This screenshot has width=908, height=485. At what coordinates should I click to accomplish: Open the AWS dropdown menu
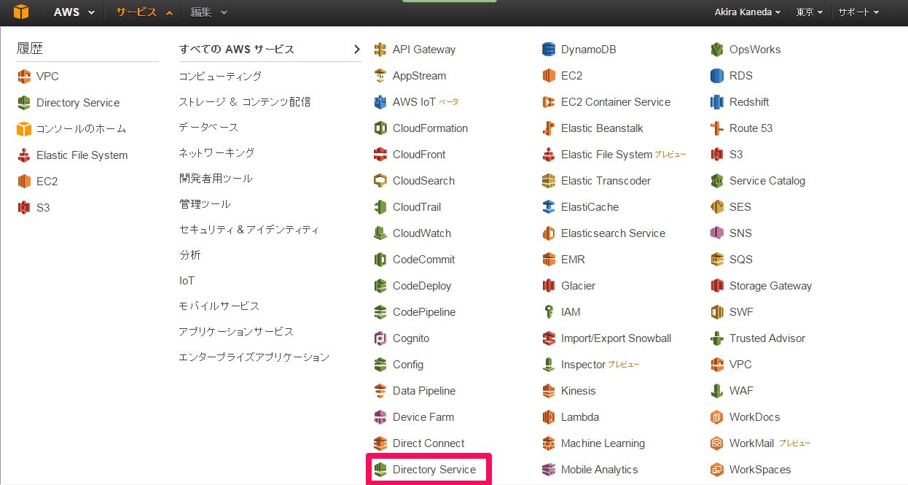(x=74, y=12)
